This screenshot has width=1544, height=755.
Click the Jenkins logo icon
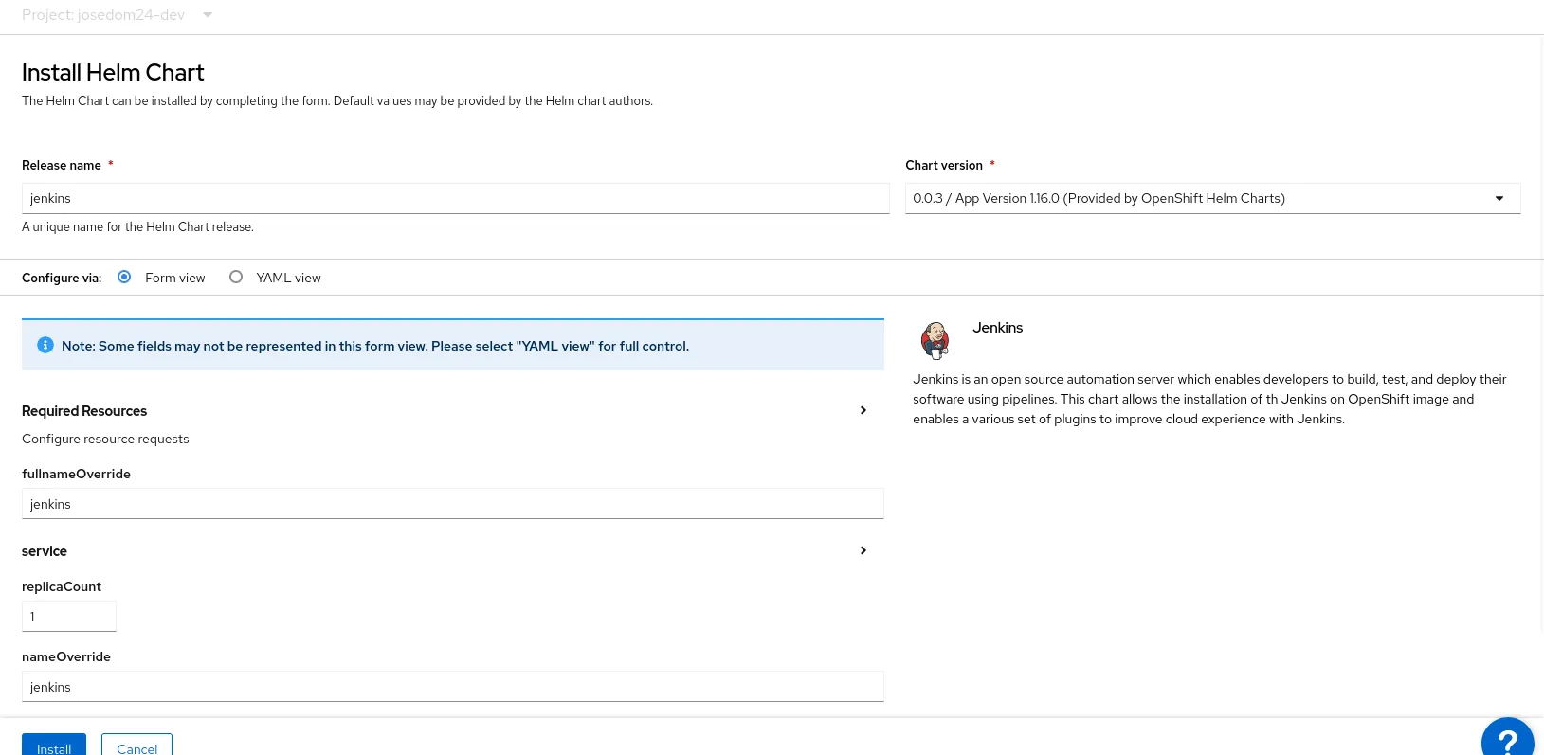click(x=935, y=340)
